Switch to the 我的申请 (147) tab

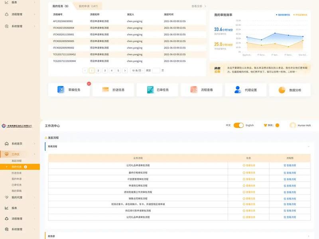[x=88, y=6]
